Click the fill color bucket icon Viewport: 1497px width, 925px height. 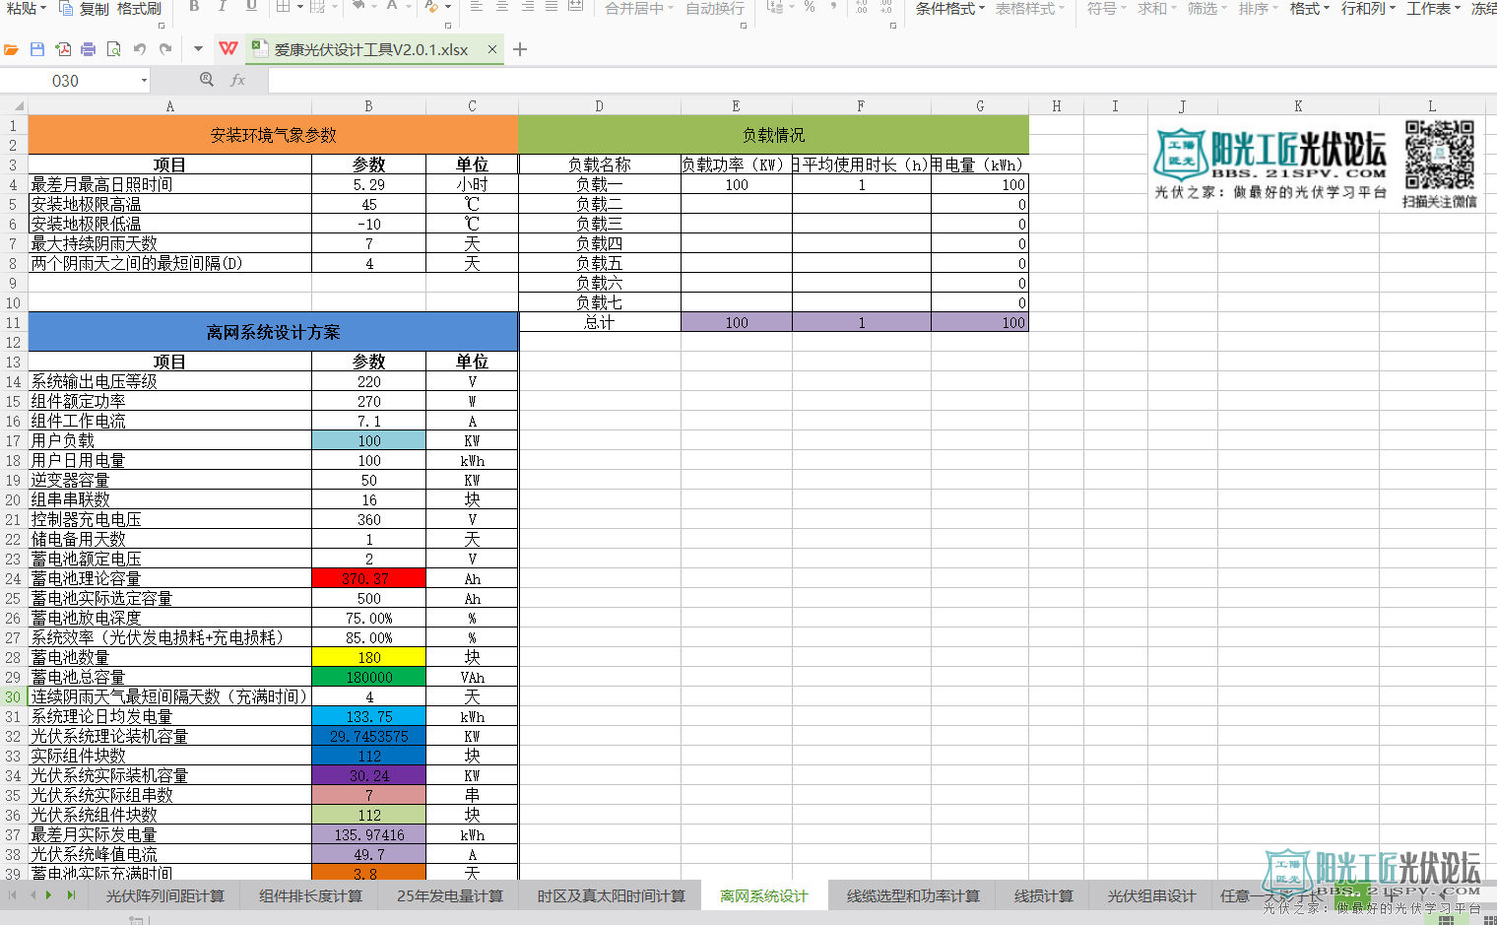(360, 7)
